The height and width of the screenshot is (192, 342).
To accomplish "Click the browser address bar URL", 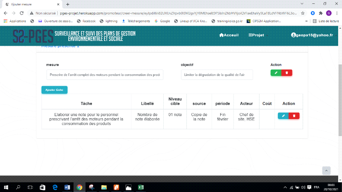I will click(x=178, y=13).
